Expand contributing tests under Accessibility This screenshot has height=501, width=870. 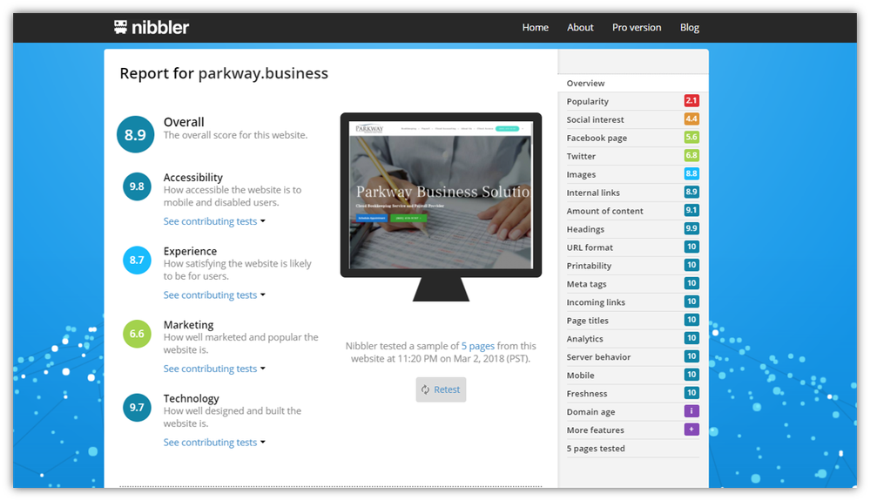214,221
